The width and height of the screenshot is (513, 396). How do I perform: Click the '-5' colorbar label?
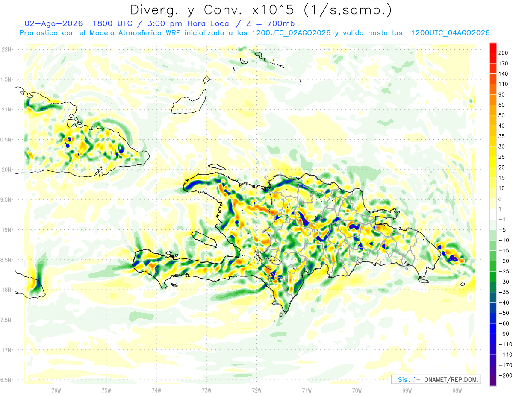click(x=503, y=230)
